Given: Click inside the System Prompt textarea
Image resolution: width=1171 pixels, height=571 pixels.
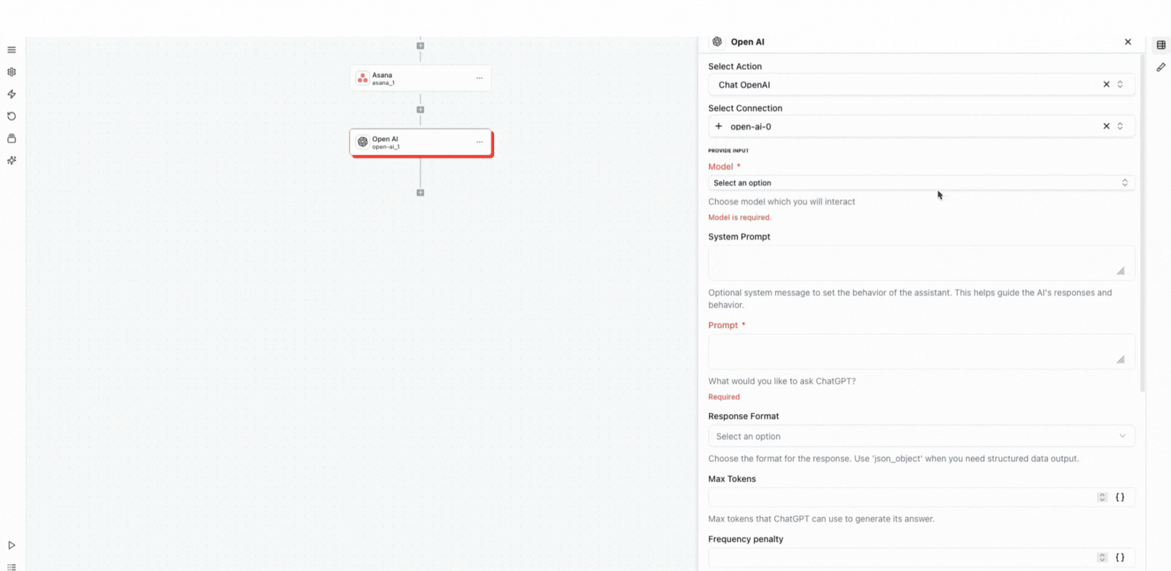Looking at the screenshot, I should pos(920,263).
